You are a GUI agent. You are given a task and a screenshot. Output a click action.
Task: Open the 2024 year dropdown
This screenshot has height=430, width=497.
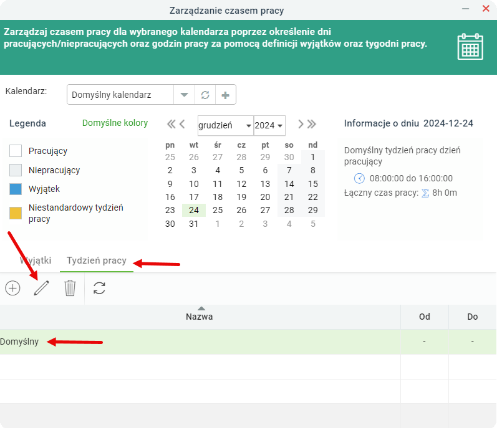coord(269,125)
